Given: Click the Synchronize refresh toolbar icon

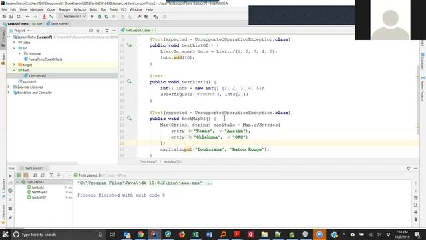Looking at the screenshot, I should 19,17.
